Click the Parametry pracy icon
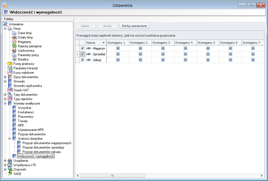Viewport: 268px width, 181px height. (14, 55)
